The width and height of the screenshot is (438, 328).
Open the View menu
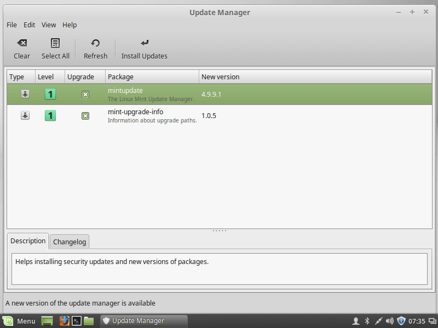point(49,25)
